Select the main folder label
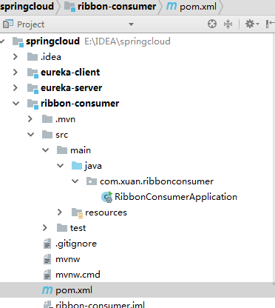 point(81,150)
